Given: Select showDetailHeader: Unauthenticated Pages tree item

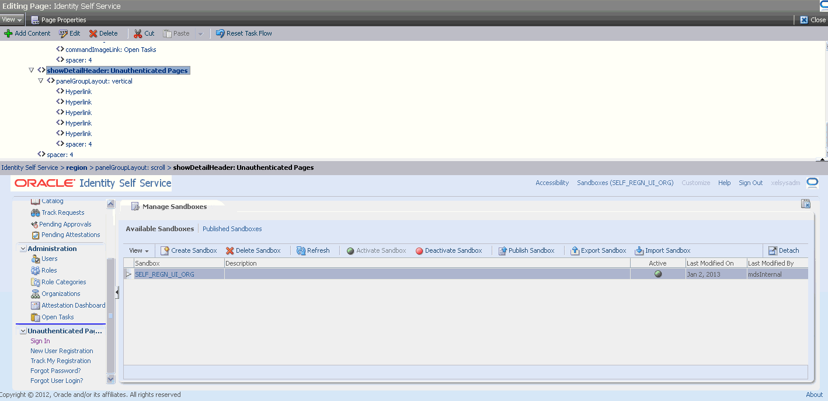Looking at the screenshot, I should coord(117,71).
